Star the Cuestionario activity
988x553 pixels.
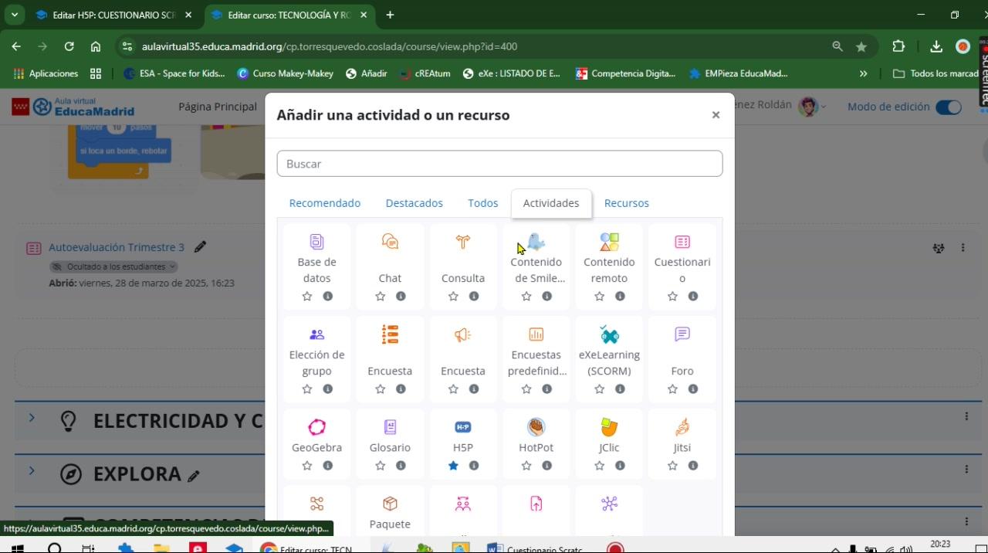click(672, 296)
